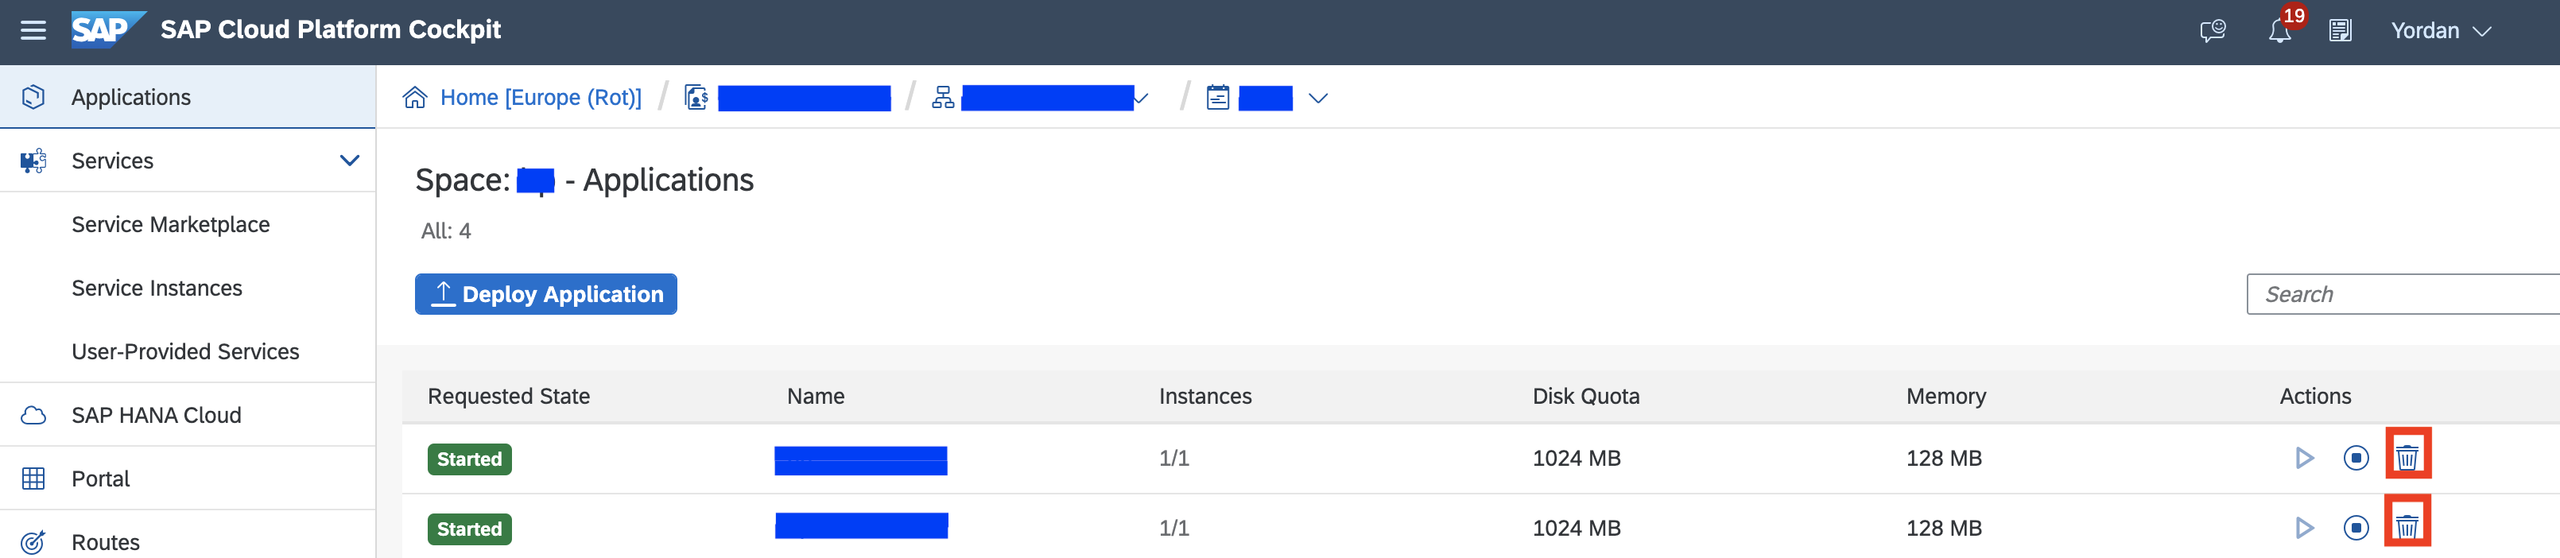Open the Yordan user menu
This screenshot has height=558, width=2560.
pos(2441,31)
